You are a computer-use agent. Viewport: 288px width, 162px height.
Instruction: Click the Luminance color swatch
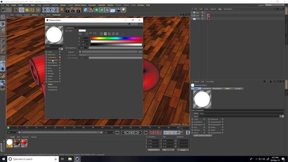coord(82,31)
